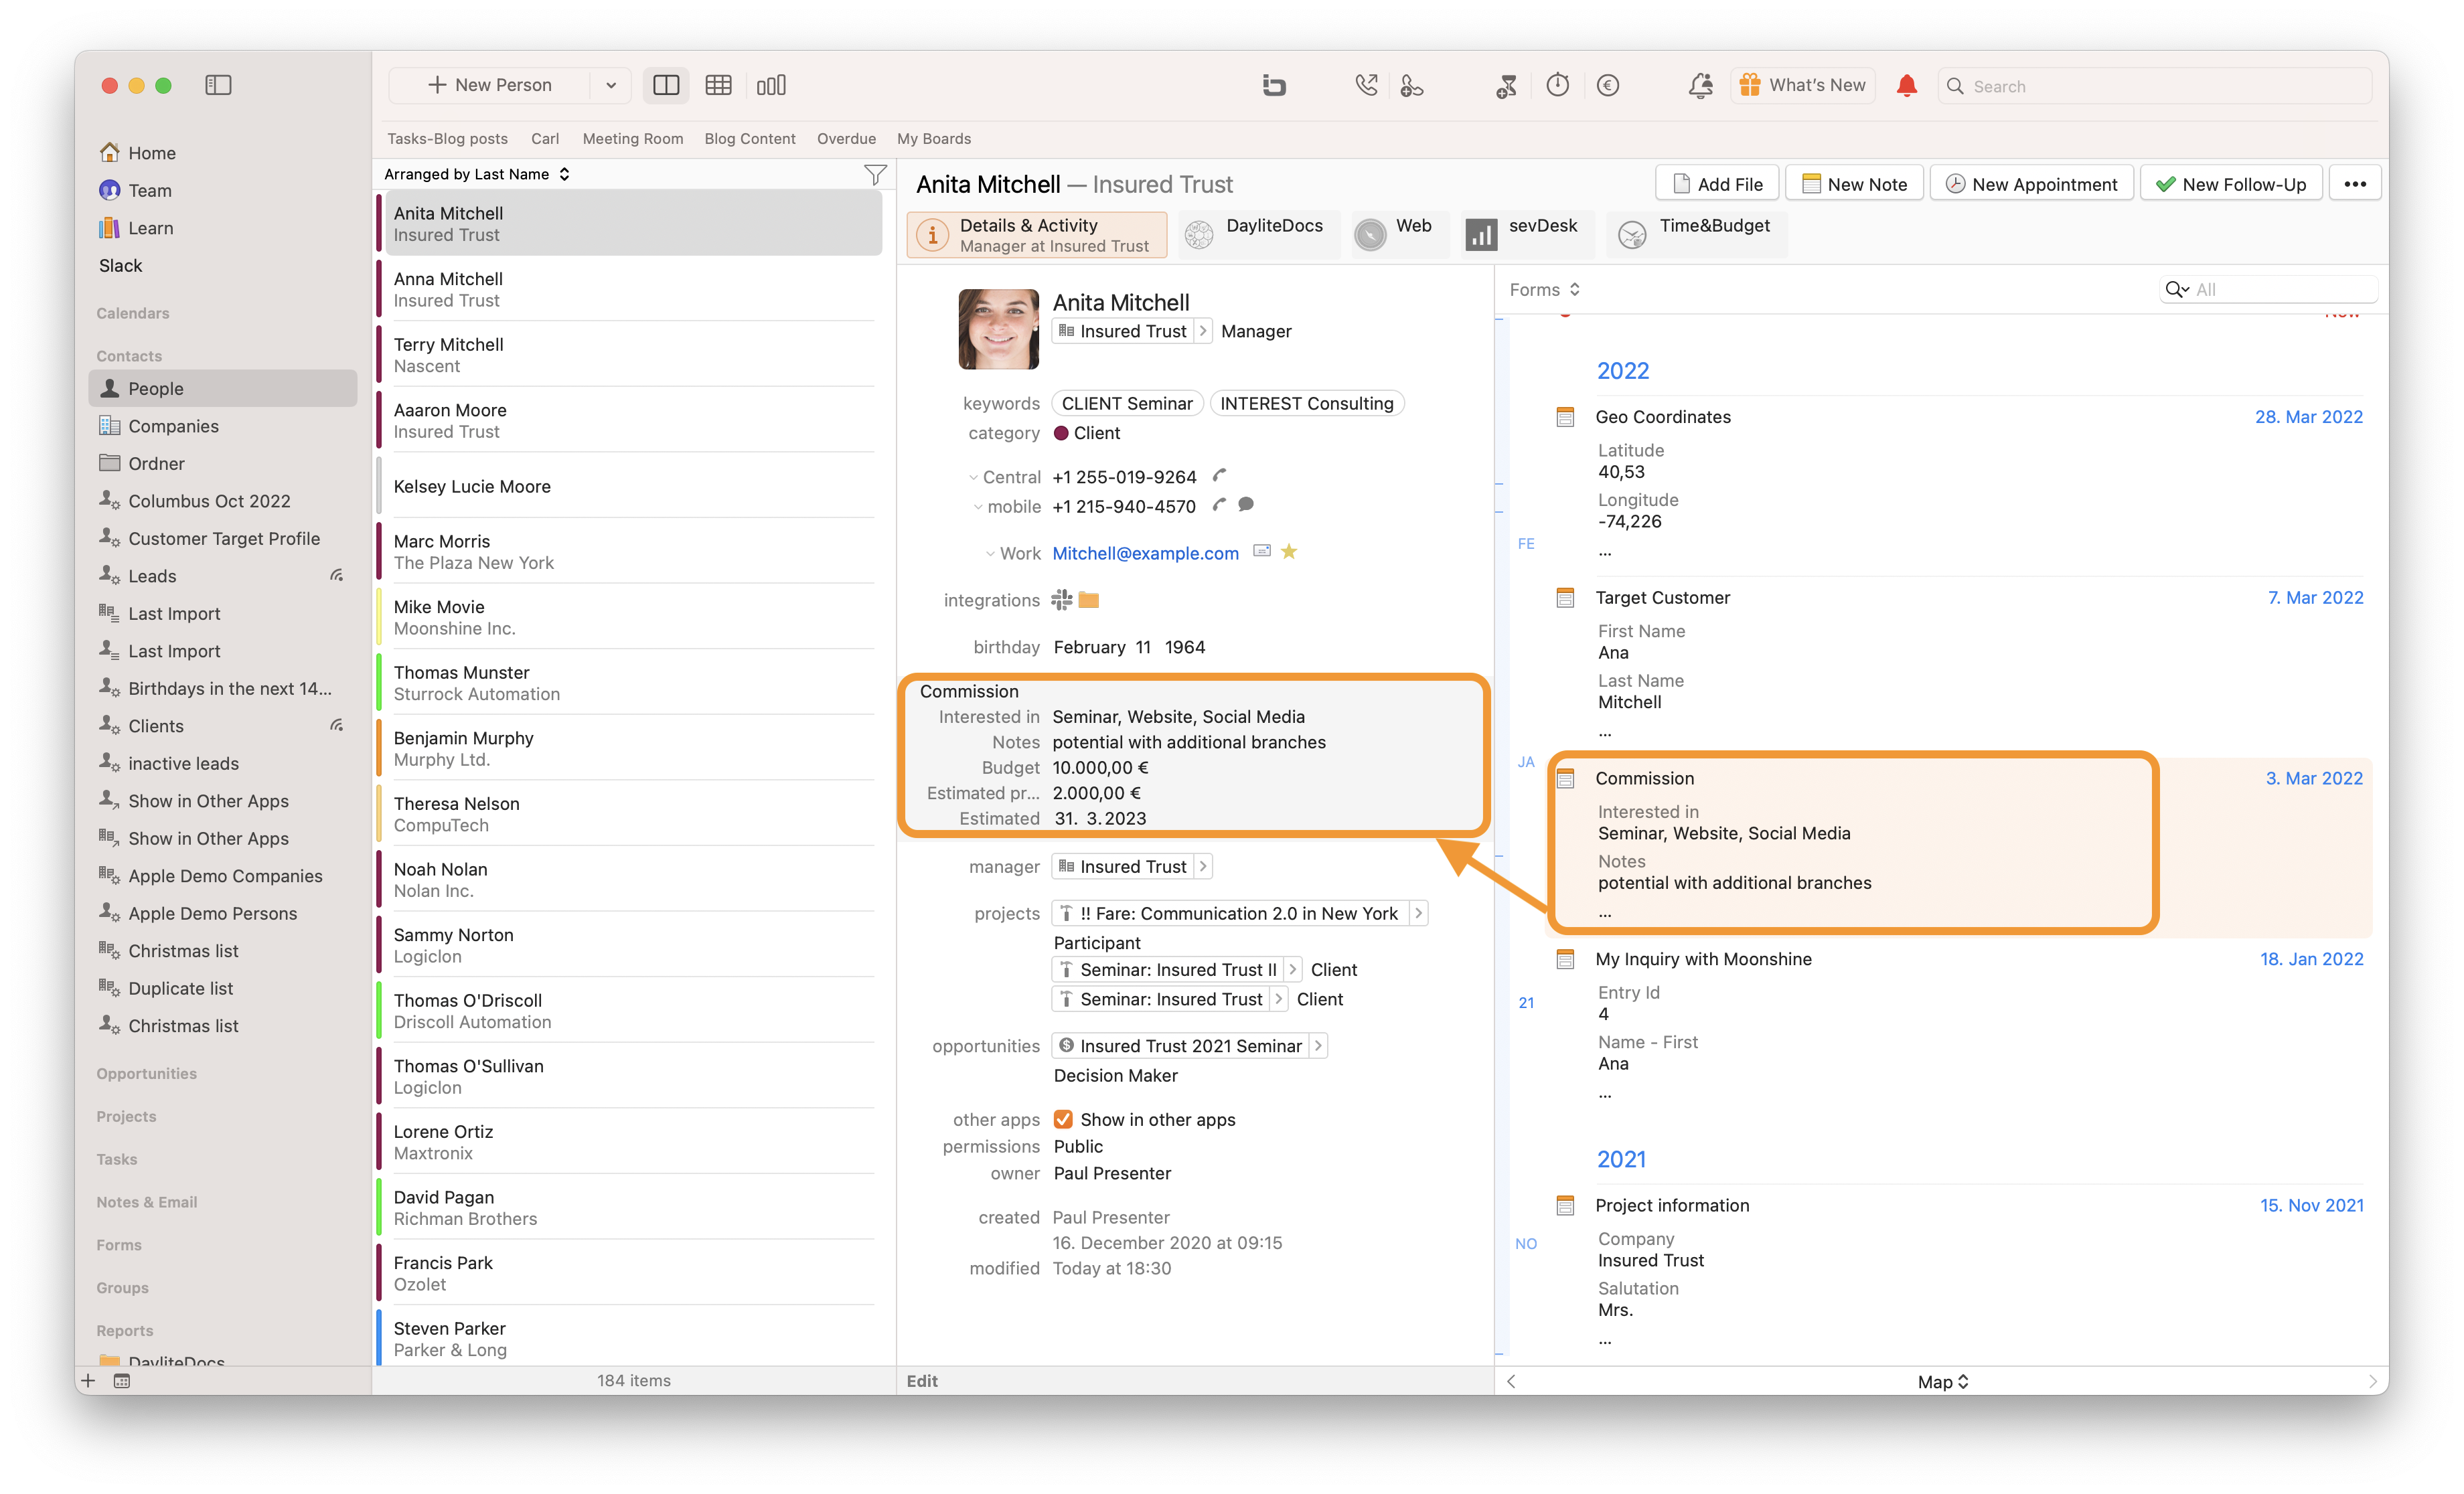This screenshot has width=2464, height=1494.
Task: Click Anita Mitchell's profile photo
Action: pos(999,329)
